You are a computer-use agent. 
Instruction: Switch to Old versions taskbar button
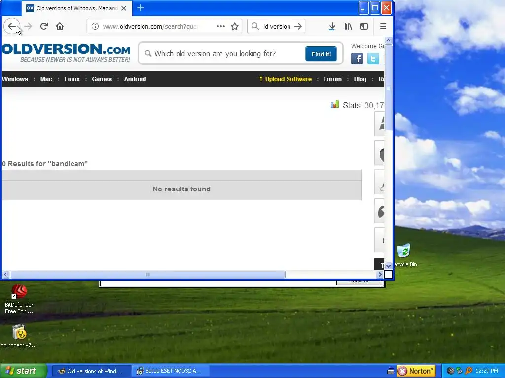91,371
